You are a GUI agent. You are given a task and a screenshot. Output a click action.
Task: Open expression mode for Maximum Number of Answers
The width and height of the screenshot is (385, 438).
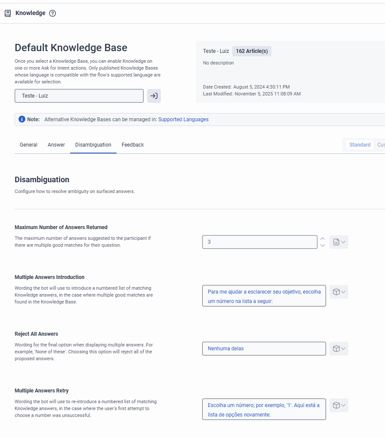[x=339, y=242]
